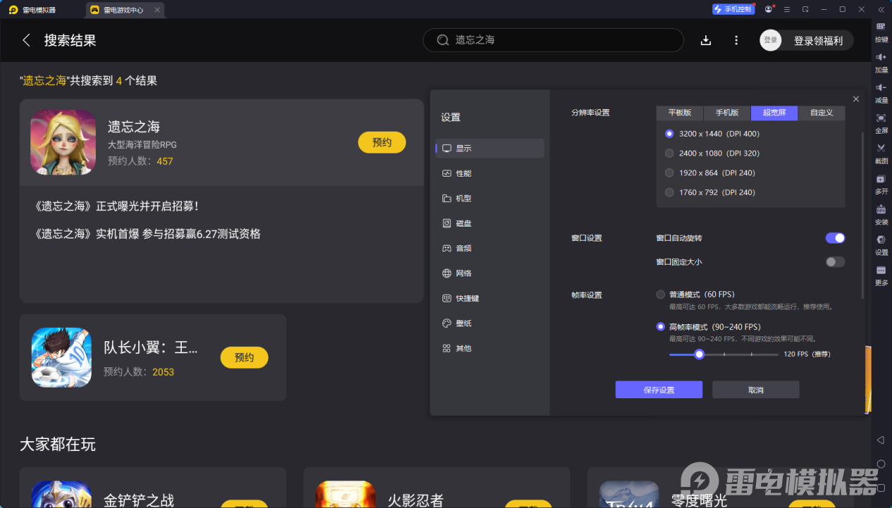Click the 金铲铲之战 game title
This screenshot has width=892, height=508.
click(139, 500)
